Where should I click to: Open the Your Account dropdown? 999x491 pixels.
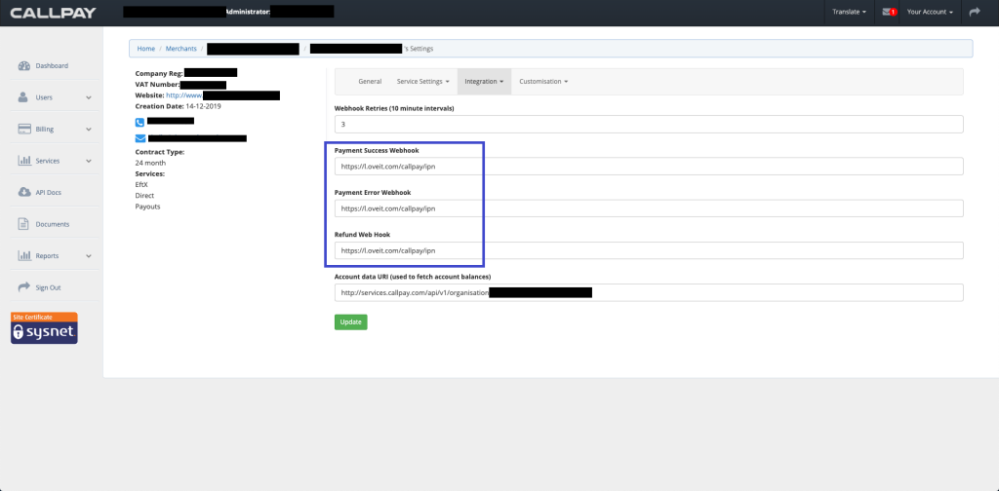click(929, 12)
